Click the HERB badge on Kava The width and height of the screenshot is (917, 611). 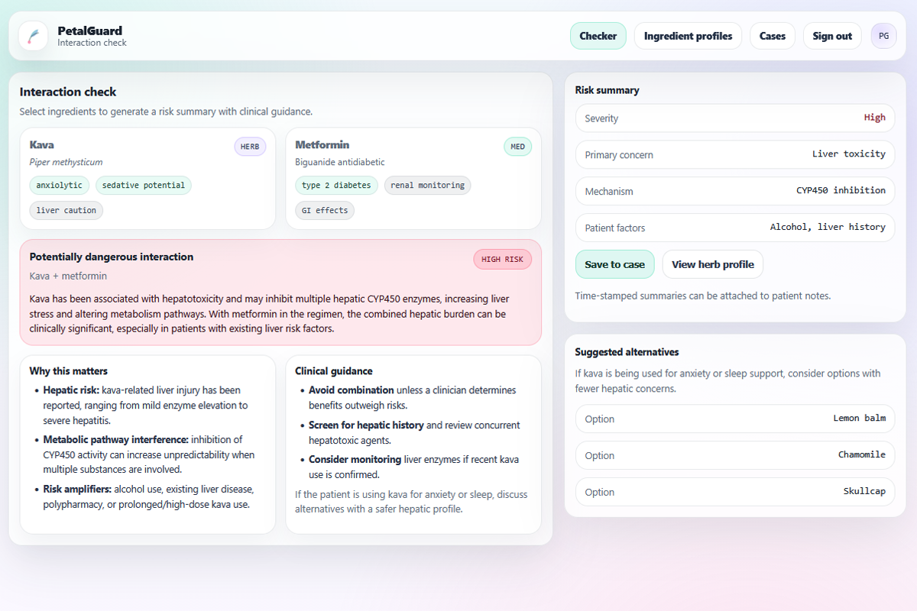pyautogui.click(x=250, y=147)
